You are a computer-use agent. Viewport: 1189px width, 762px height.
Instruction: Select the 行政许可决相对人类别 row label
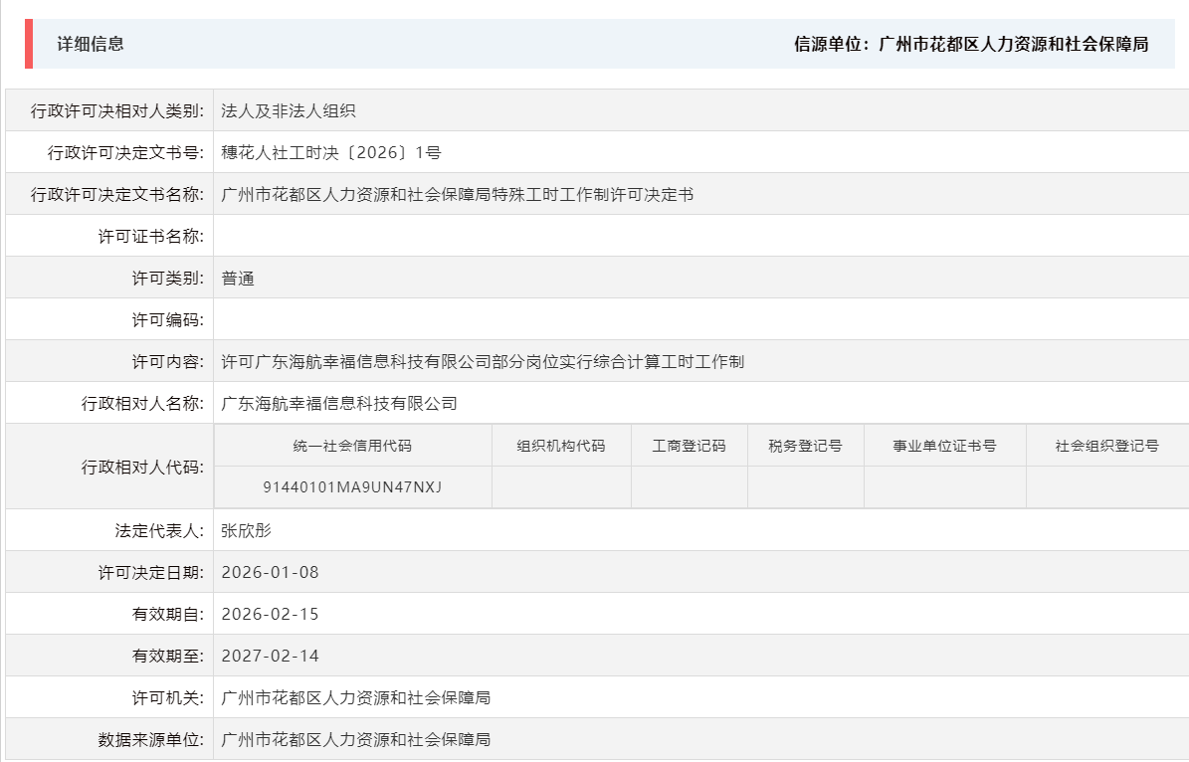(119, 109)
